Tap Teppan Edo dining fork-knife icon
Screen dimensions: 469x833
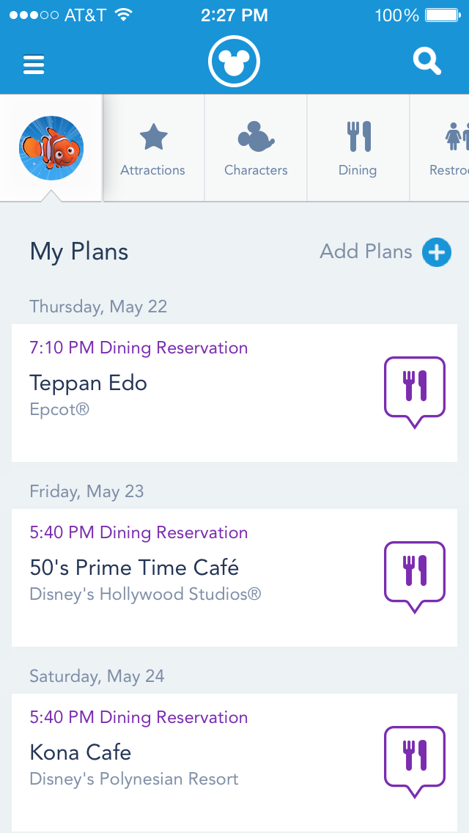click(x=415, y=389)
